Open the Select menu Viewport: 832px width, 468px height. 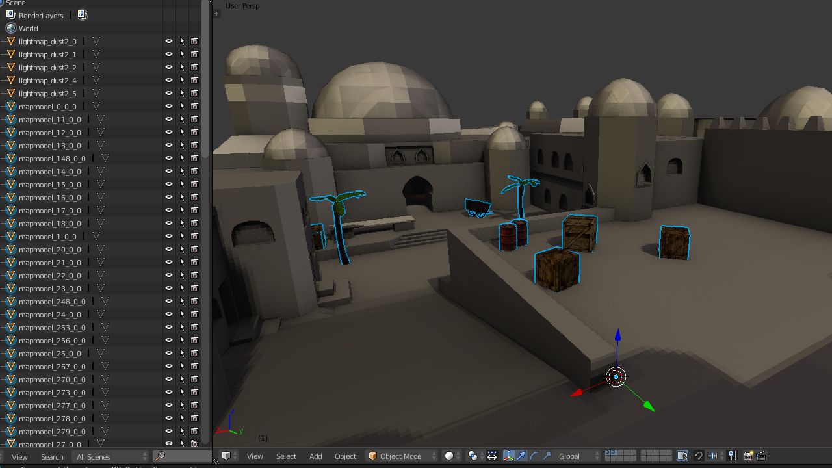(286, 456)
